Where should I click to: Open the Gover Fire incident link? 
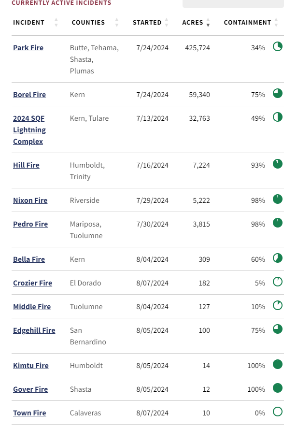pos(30,389)
